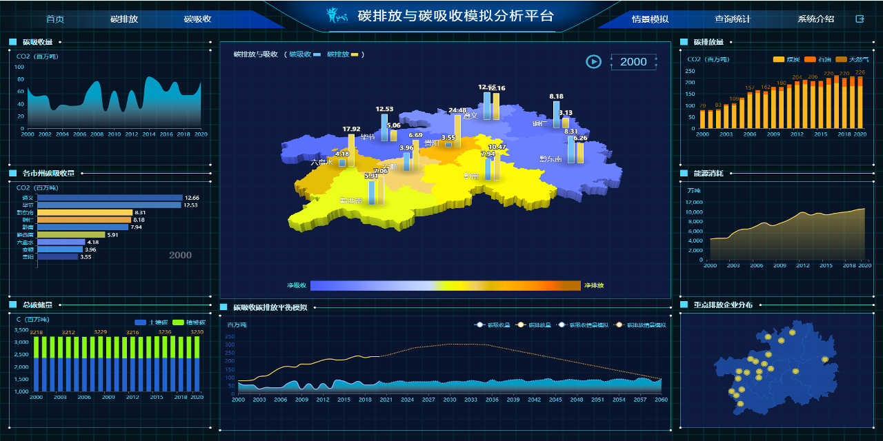Open the 查询统计 page
883x441 pixels.
[733, 19]
